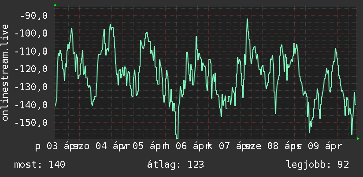Click the 'átlag: 123' average value
The width and height of the screenshot is (363, 177).
175,165
